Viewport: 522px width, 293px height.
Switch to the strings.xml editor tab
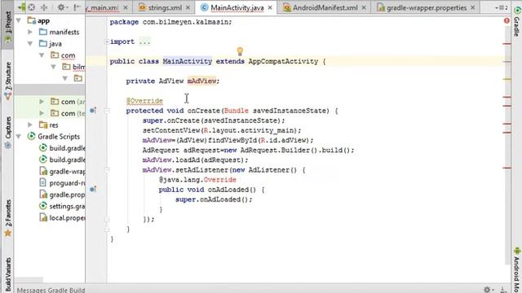coord(165,7)
